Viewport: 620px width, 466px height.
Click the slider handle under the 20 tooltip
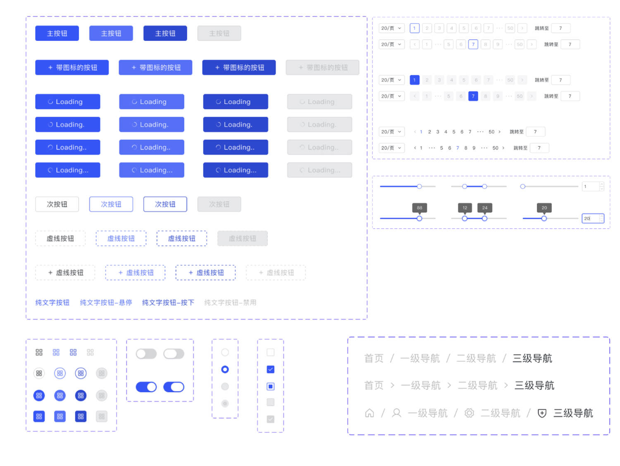pos(544,218)
